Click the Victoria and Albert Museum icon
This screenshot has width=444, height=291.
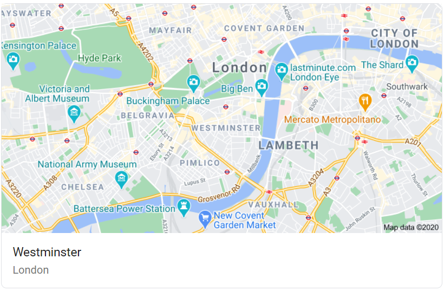[74, 114]
